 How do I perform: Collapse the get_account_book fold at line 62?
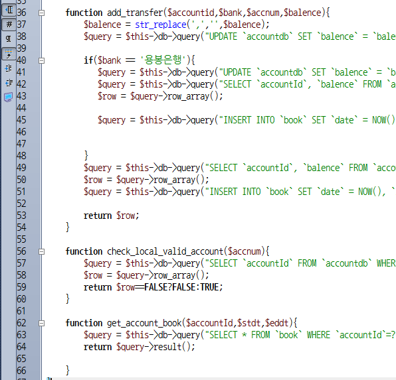(41, 323)
